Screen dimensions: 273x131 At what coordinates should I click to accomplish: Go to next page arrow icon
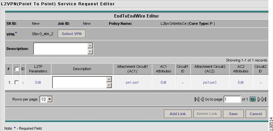(x=259, y=99)
